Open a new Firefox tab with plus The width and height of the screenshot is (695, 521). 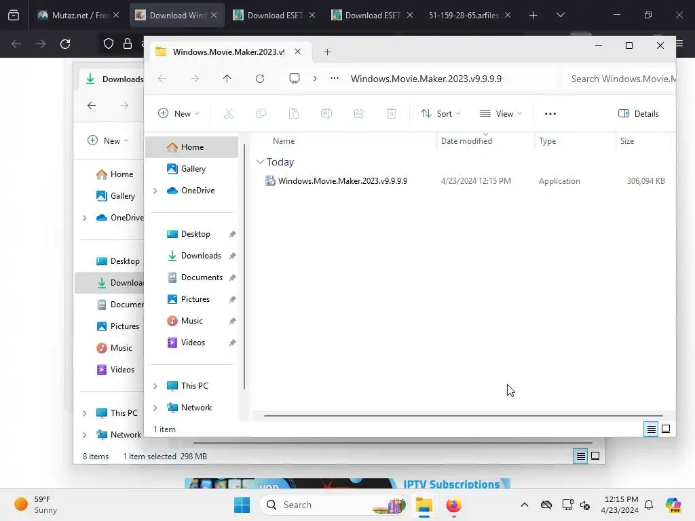pos(533,16)
